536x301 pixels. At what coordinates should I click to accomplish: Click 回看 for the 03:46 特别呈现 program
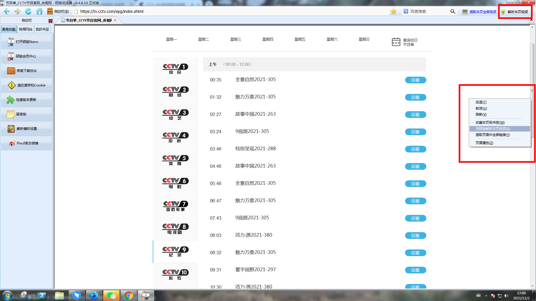coord(415,149)
